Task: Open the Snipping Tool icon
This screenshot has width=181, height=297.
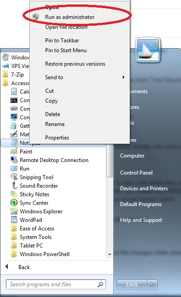Action: pyautogui.click(x=14, y=177)
